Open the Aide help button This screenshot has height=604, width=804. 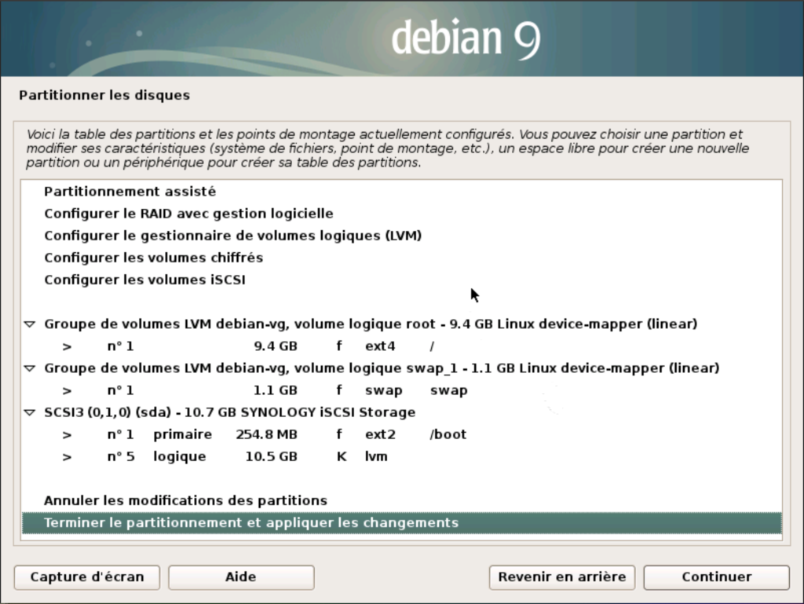(241, 577)
